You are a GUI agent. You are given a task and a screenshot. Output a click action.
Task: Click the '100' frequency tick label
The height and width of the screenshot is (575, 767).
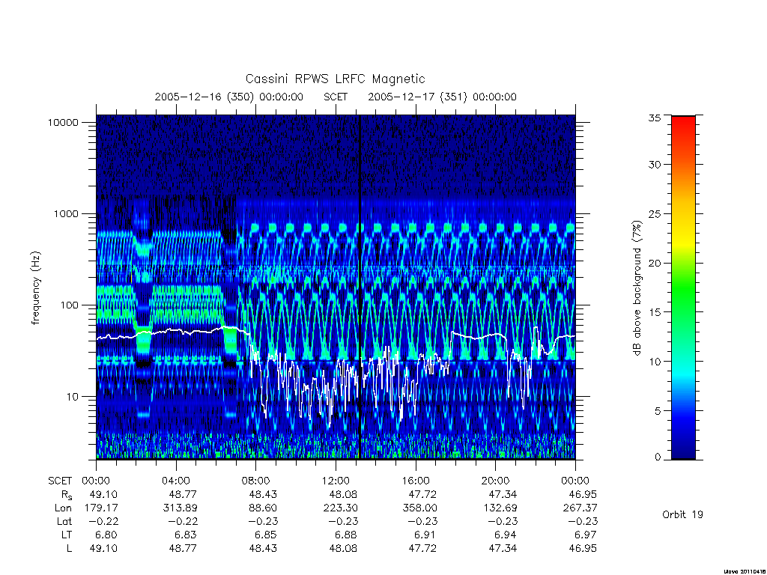tap(69, 305)
